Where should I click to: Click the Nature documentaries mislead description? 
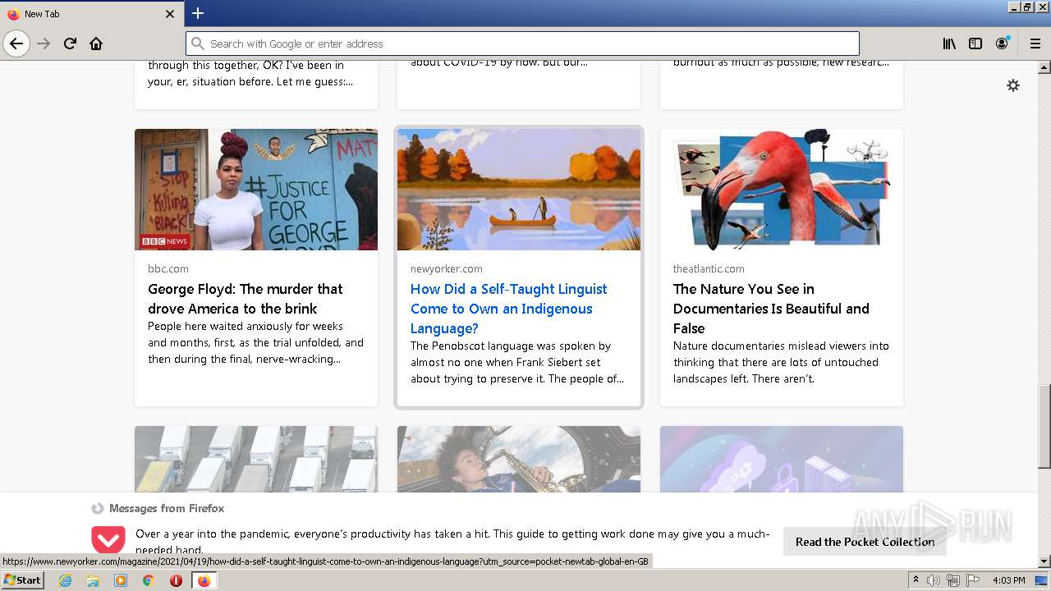(781, 362)
